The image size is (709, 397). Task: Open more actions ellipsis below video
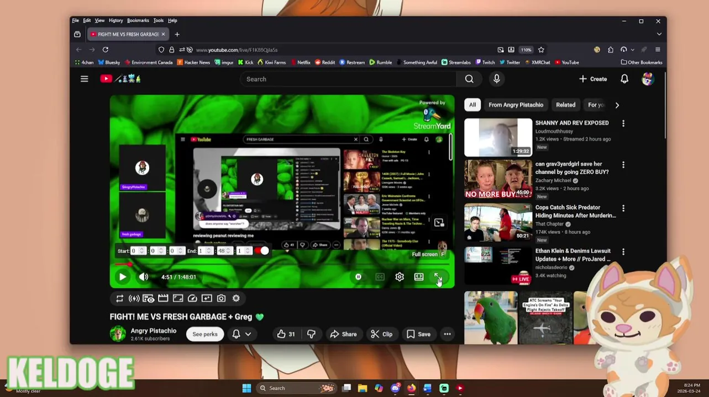click(x=447, y=334)
